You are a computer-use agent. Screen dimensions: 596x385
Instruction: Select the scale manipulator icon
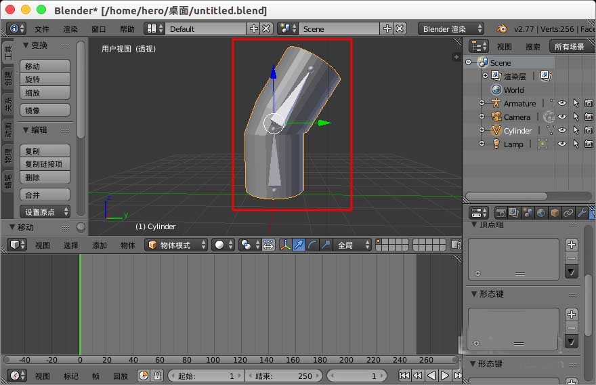(326, 245)
